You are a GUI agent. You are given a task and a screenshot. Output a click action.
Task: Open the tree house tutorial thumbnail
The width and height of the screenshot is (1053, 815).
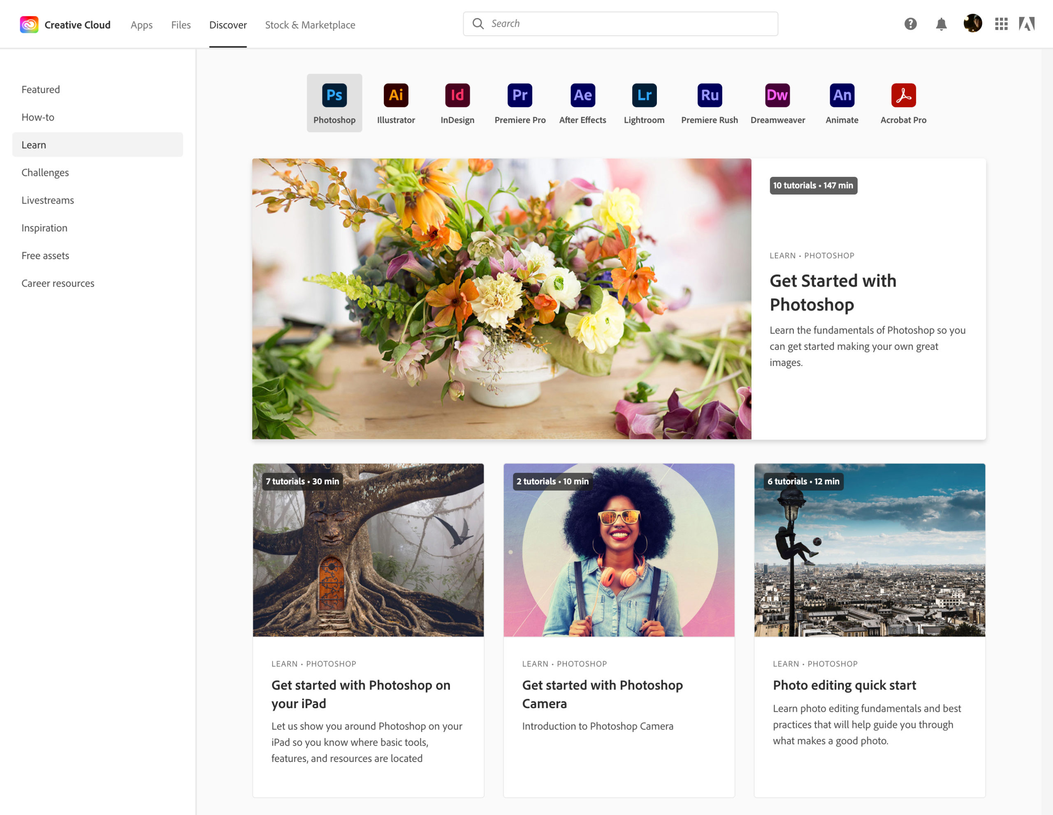pos(368,550)
